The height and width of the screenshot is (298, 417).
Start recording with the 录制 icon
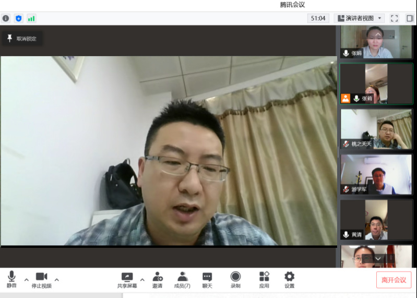pyautogui.click(x=235, y=280)
